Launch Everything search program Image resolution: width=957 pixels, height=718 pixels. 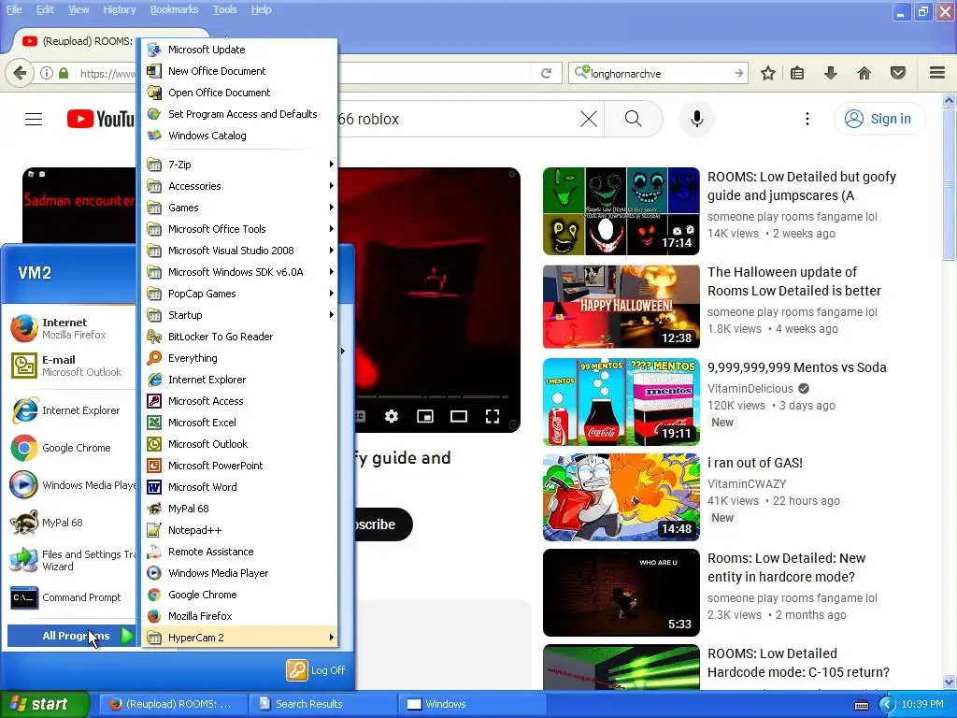pos(239,358)
